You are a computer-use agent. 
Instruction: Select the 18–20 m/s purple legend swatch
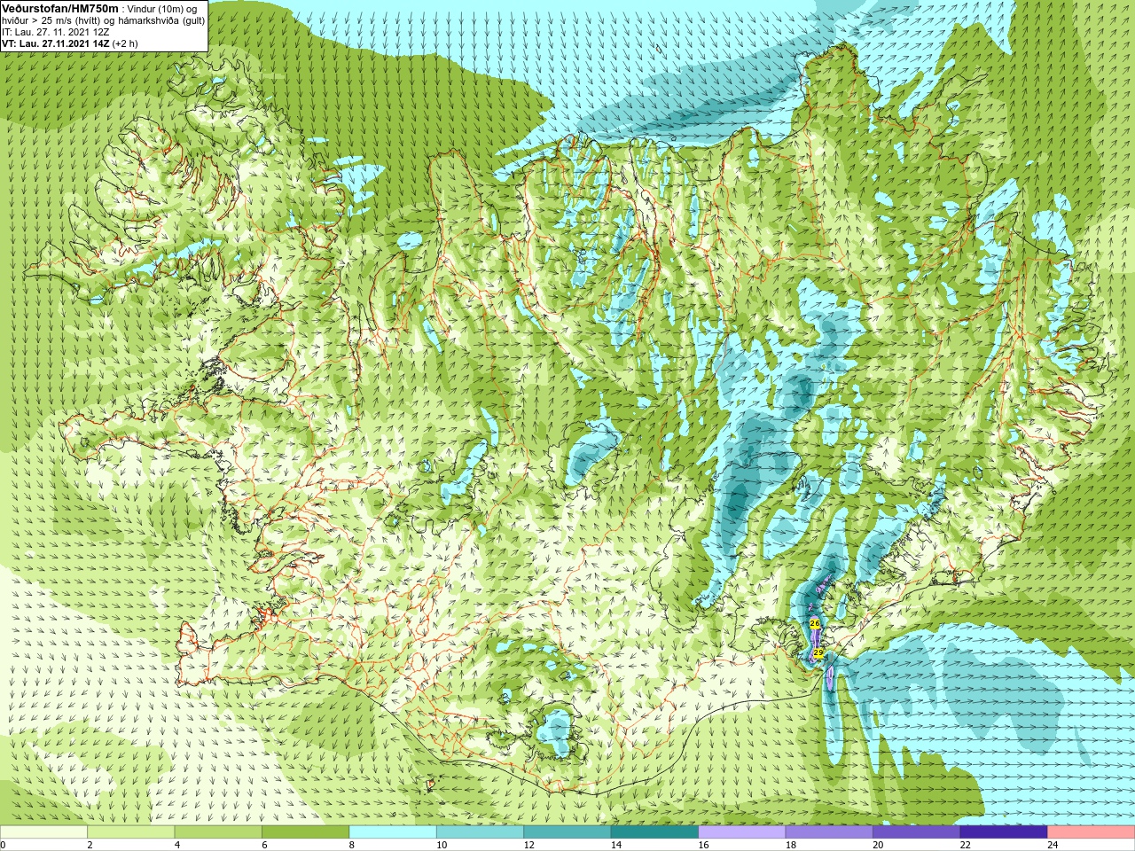[x=829, y=831]
